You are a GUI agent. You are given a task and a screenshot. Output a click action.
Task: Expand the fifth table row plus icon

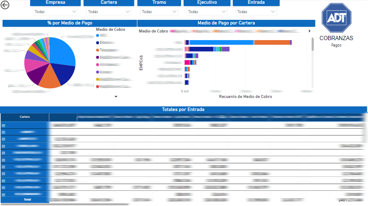(3, 153)
